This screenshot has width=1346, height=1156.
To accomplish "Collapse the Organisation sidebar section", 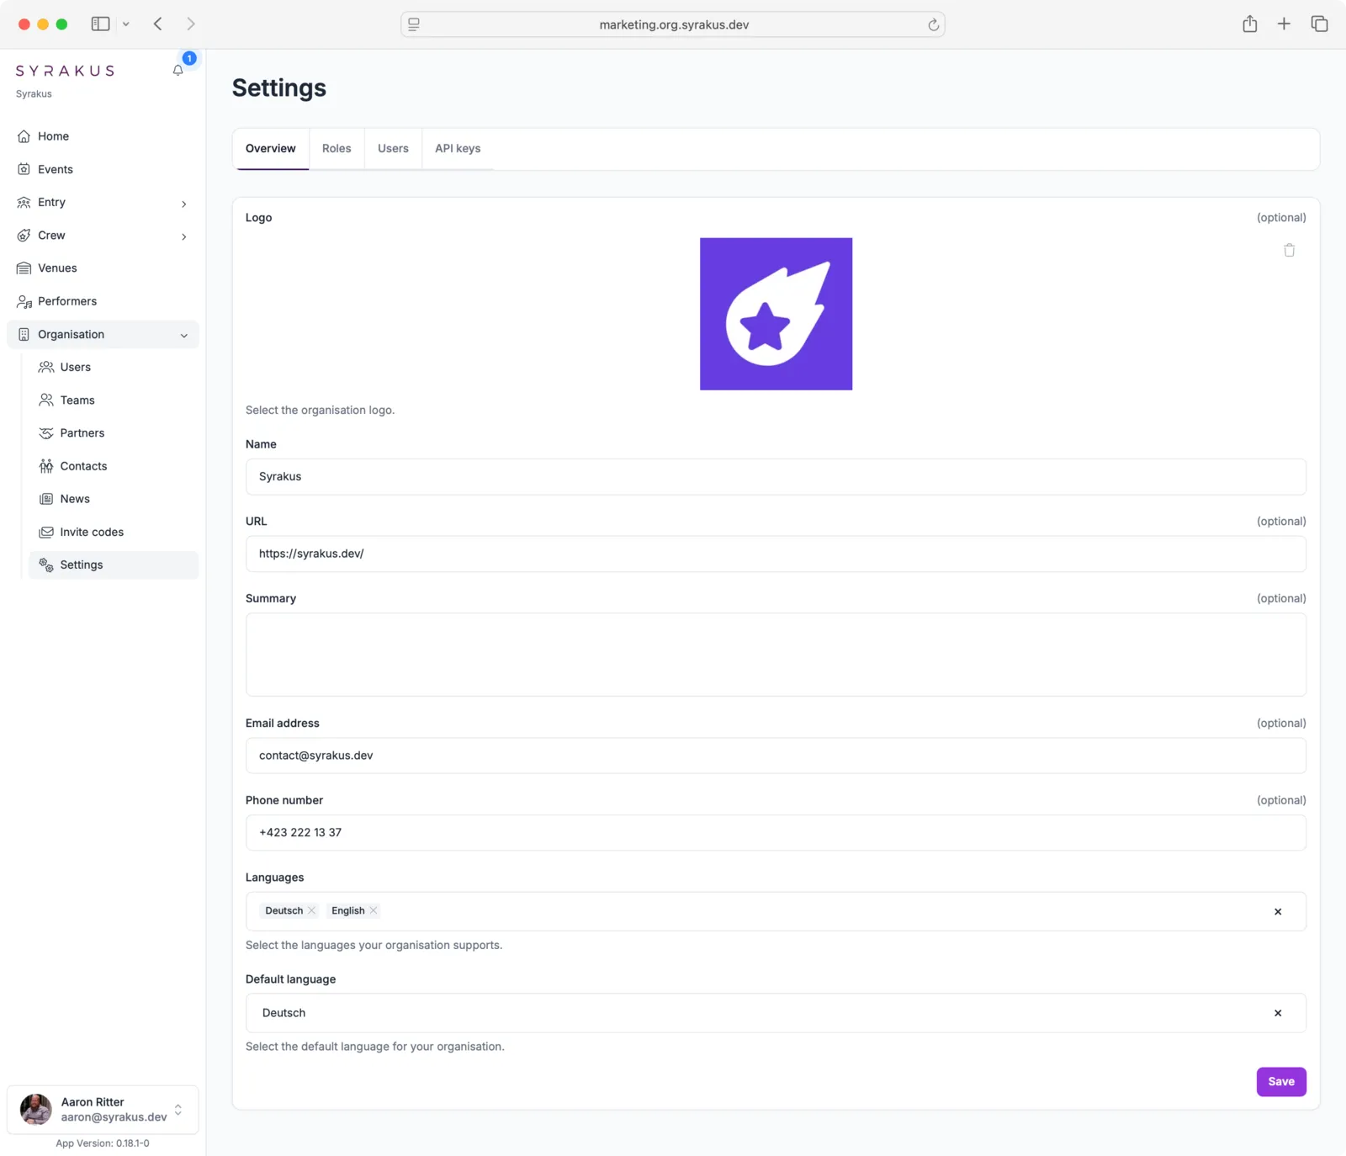I will point(183,335).
